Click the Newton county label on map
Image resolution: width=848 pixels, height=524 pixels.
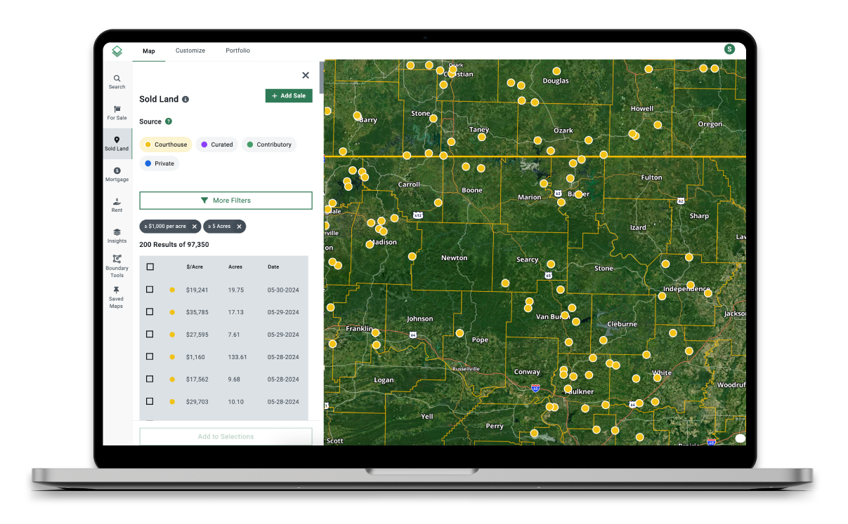[x=454, y=258]
